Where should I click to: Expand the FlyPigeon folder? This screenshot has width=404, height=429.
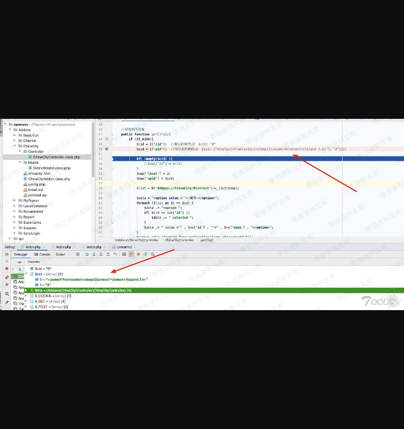pyautogui.click(x=15, y=200)
